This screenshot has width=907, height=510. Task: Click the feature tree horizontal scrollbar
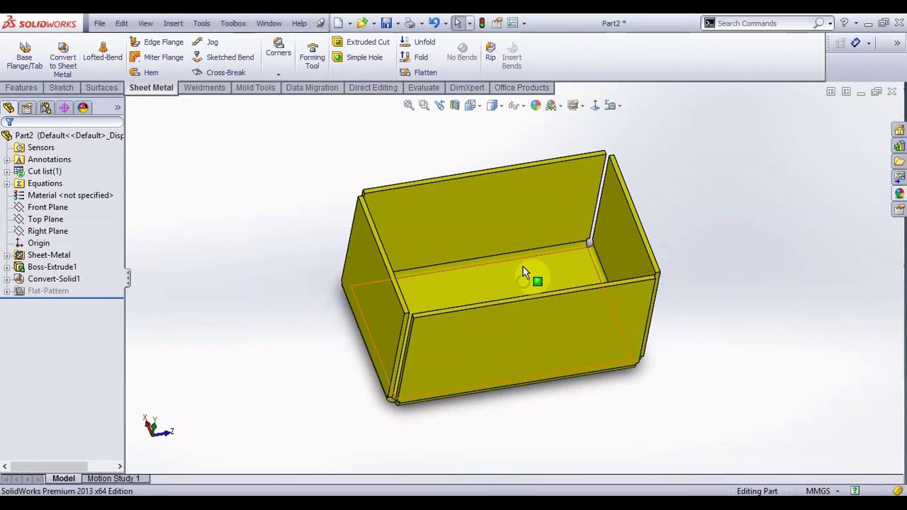(x=62, y=466)
